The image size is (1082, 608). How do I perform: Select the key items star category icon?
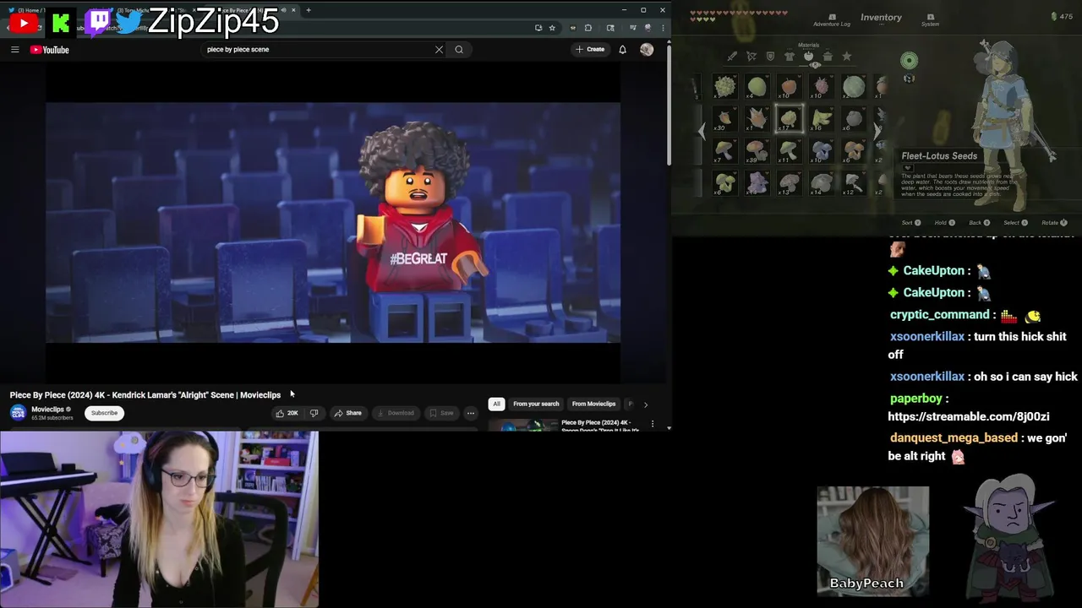tap(847, 57)
